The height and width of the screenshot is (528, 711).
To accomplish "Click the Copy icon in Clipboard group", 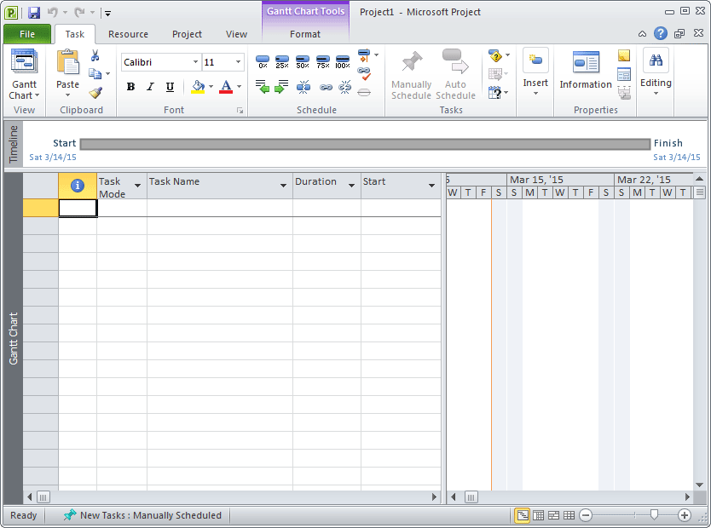I will point(95,73).
